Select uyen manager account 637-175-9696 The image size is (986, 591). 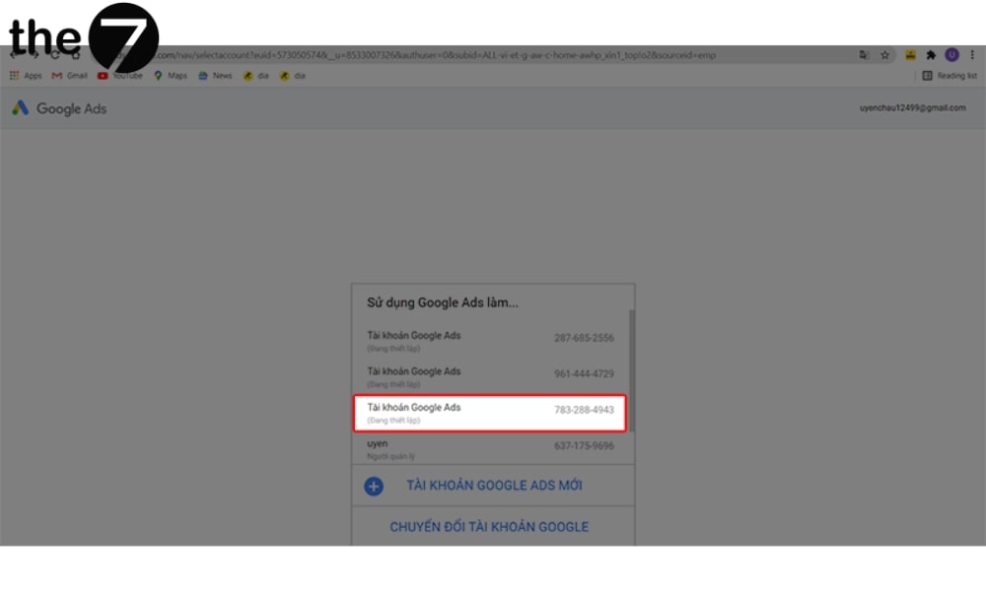(490, 449)
